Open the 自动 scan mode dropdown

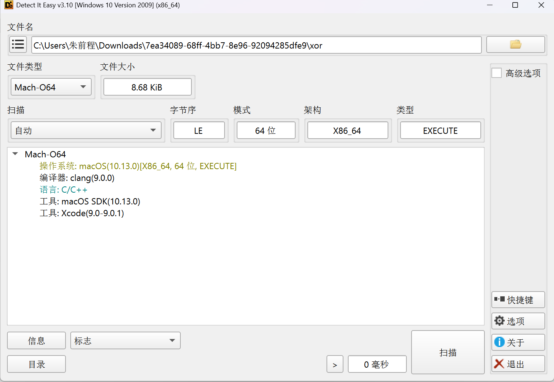pyautogui.click(x=86, y=131)
